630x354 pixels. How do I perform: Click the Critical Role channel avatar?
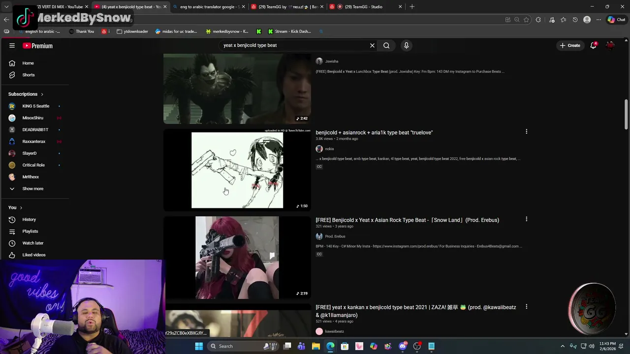pos(12,165)
